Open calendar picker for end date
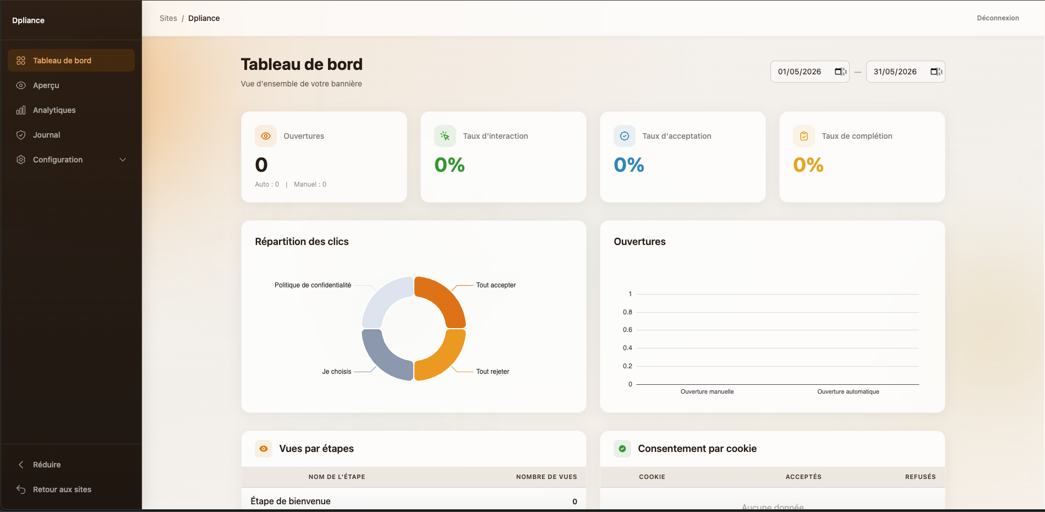This screenshot has width=1045, height=512. point(935,72)
